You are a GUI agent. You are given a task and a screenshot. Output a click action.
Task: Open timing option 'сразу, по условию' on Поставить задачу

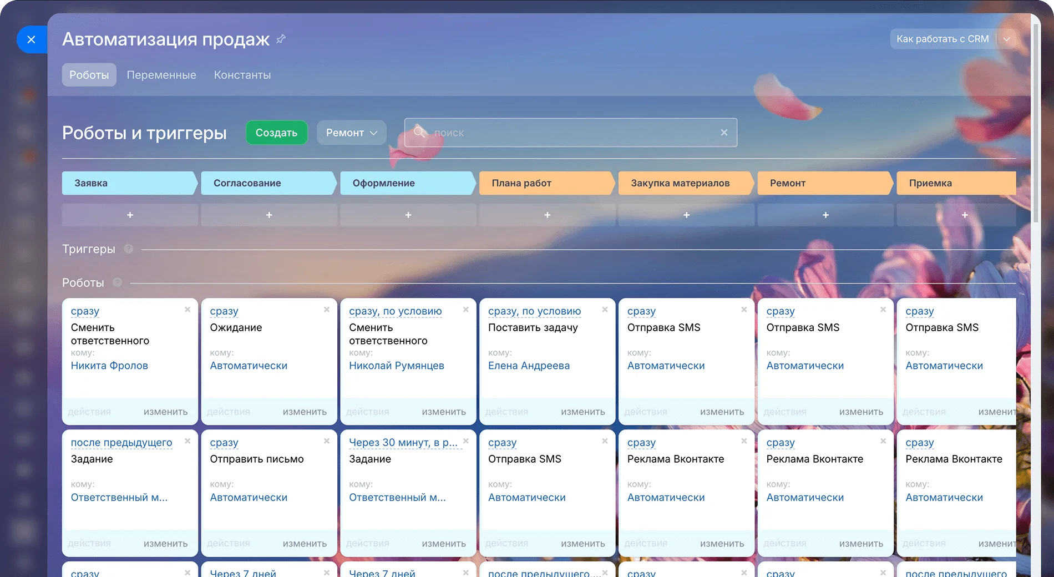(534, 311)
